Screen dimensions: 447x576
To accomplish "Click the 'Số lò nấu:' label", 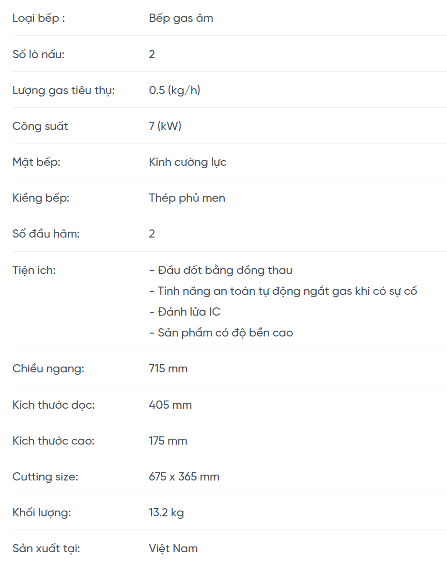I will (38, 54).
